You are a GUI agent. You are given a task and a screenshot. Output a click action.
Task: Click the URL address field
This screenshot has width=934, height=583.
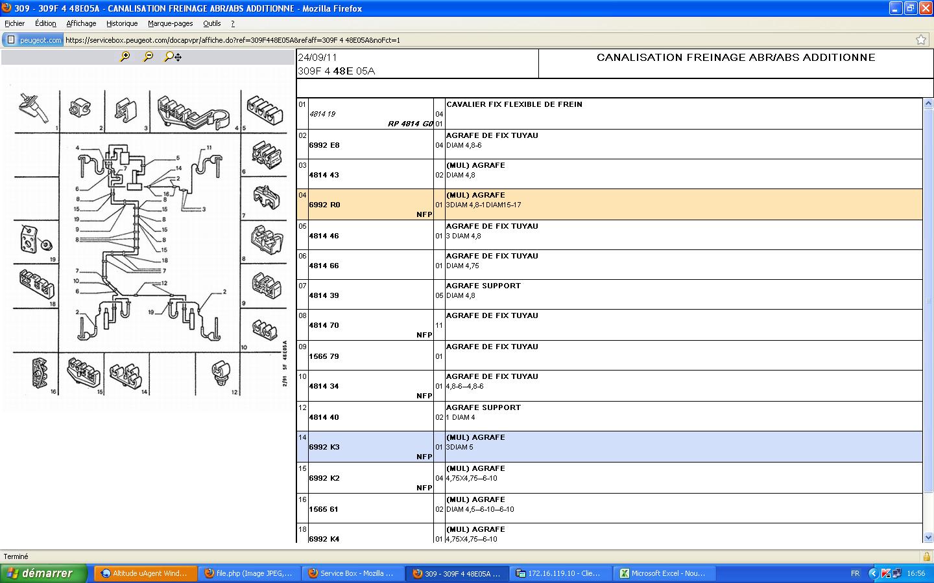point(454,40)
